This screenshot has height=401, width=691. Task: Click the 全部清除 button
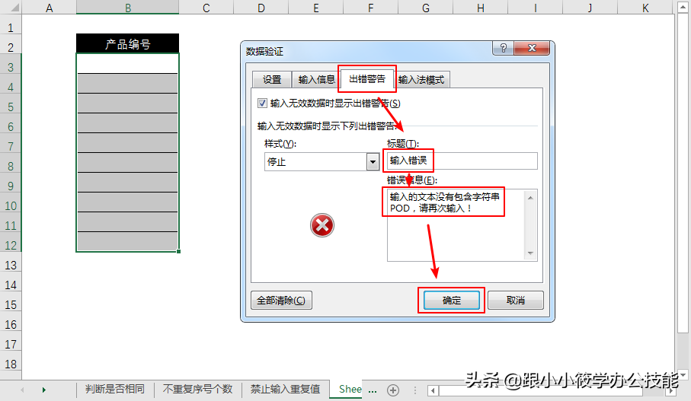281,301
